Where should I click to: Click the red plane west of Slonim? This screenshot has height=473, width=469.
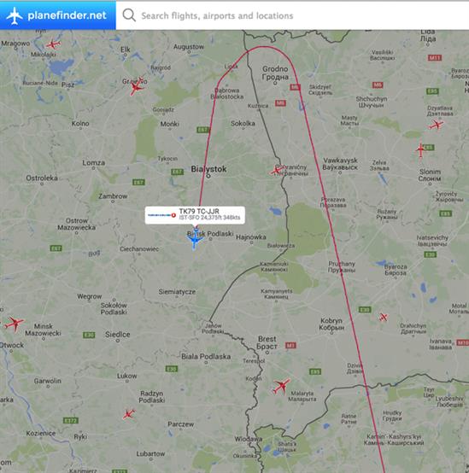coord(420,150)
